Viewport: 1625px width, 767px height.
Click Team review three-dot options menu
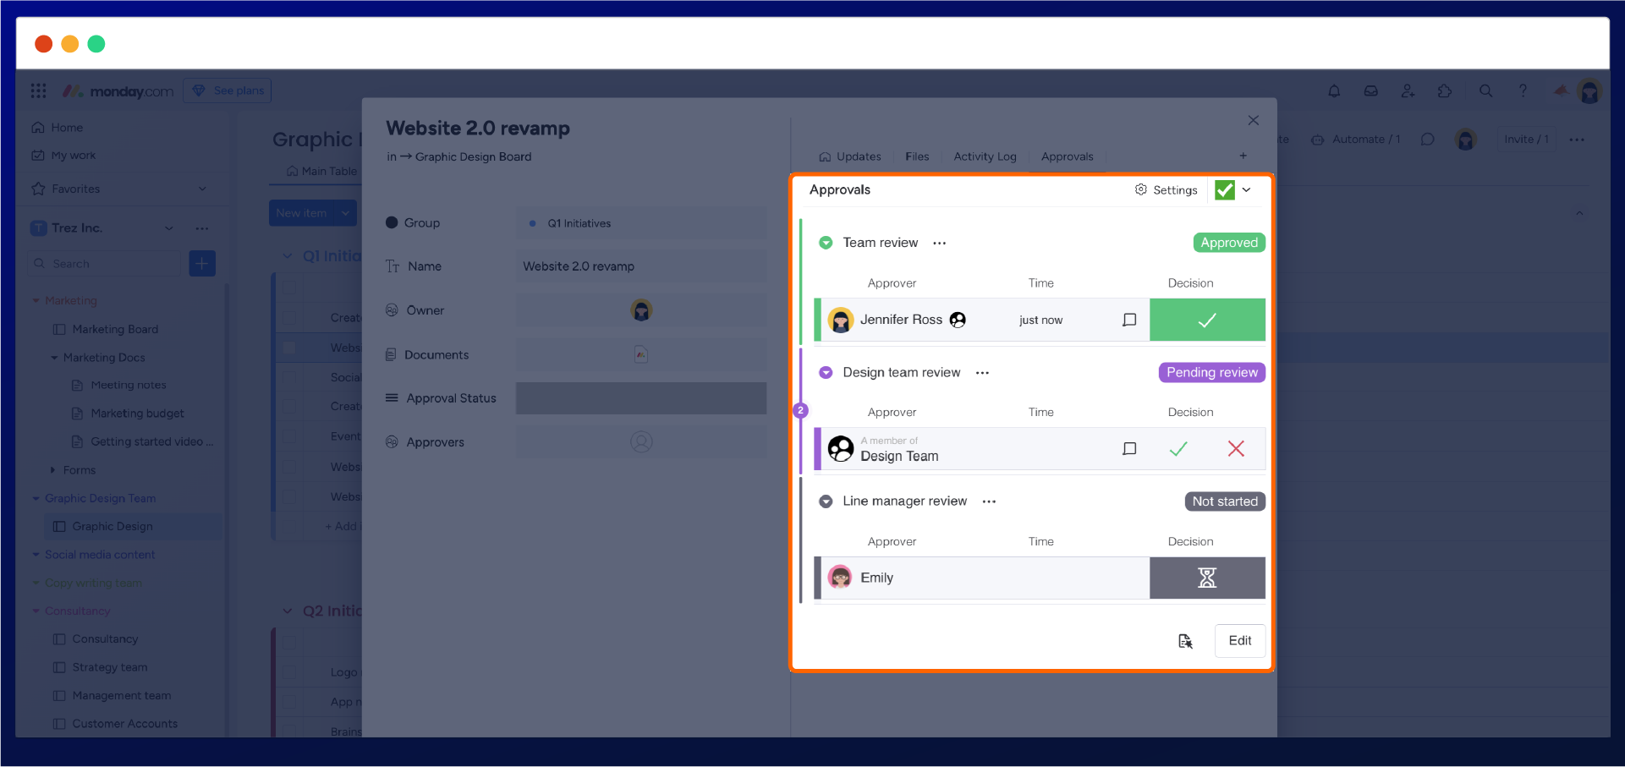pyautogui.click(x=939, y=244)
